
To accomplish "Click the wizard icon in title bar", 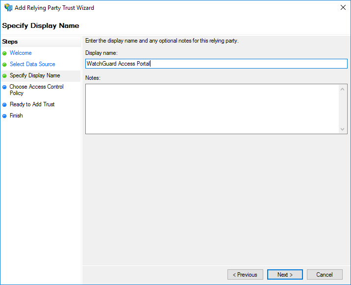I will coord(8,7).
